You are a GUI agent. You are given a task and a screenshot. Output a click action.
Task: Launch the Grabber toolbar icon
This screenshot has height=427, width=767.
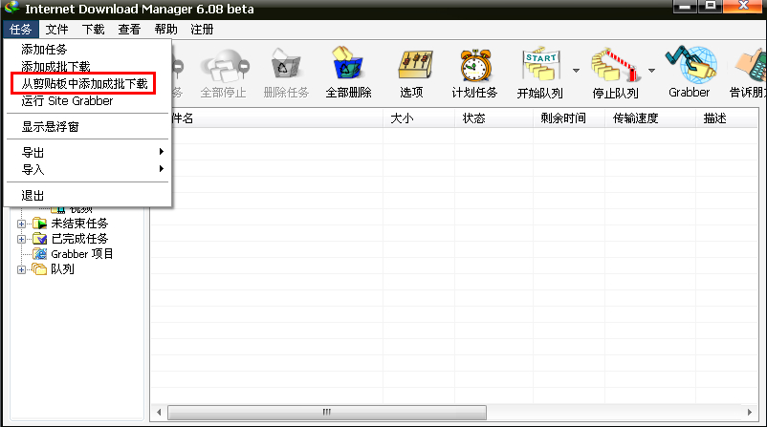pyautogui.click(x=690, y=74)
